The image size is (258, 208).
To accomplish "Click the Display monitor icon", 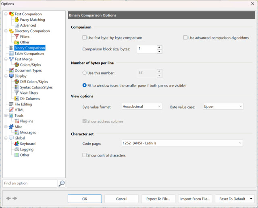I will 11,76.
